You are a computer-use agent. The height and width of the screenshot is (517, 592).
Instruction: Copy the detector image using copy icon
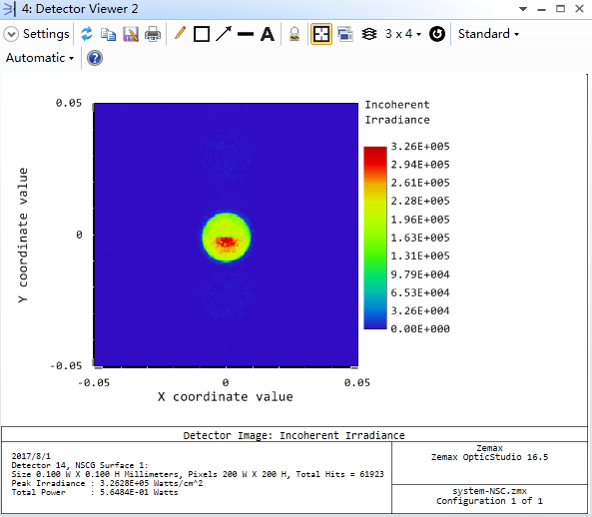[x=108, y=34]
